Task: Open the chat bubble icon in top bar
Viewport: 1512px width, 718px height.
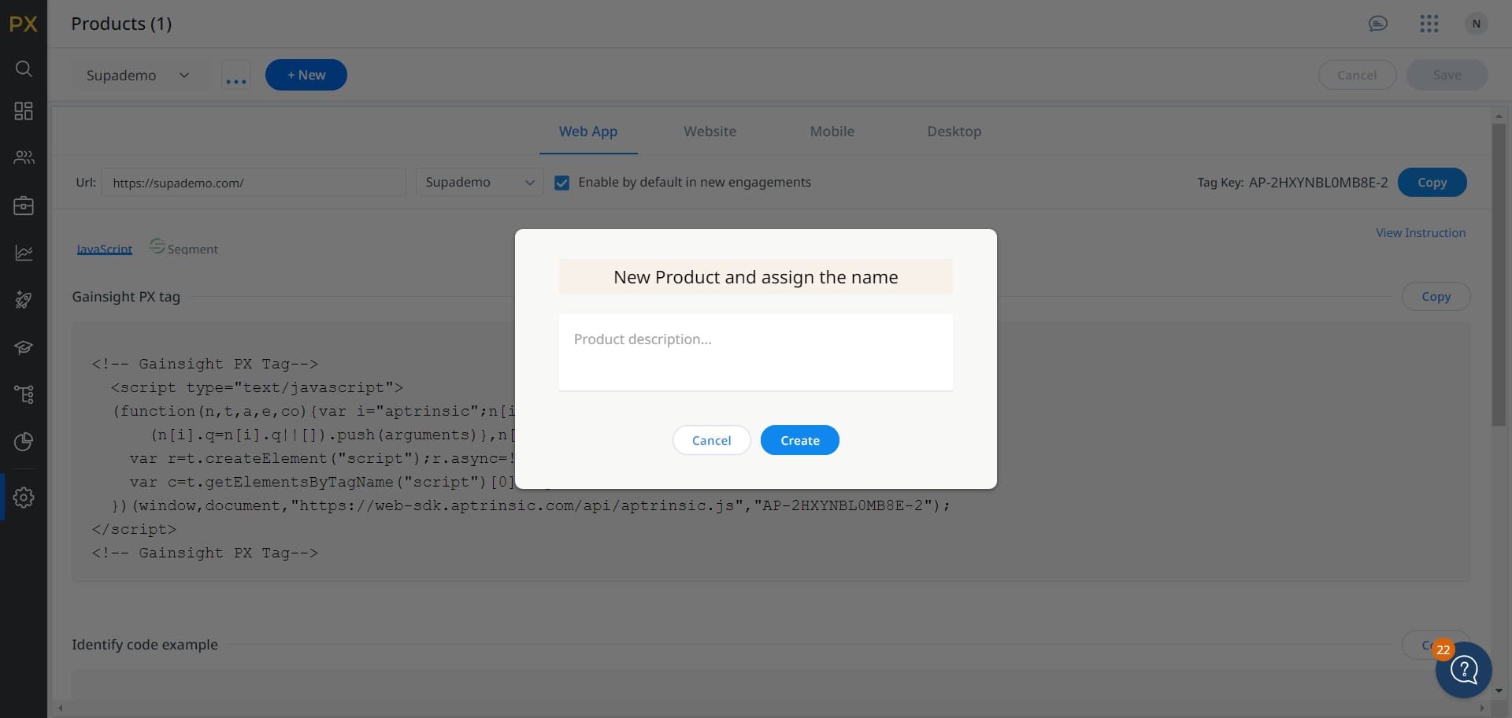Action: pos(1378,23)
